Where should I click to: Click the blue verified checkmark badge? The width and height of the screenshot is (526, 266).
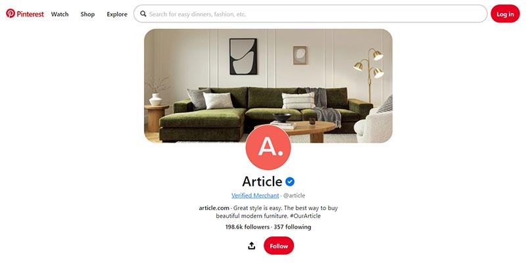[x=290, y=181]
